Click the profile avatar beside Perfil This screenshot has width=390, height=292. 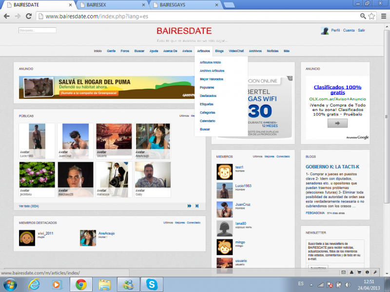(325, 31)
